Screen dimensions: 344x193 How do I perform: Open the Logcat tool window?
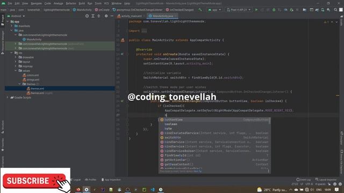click(x=76, y=180)
